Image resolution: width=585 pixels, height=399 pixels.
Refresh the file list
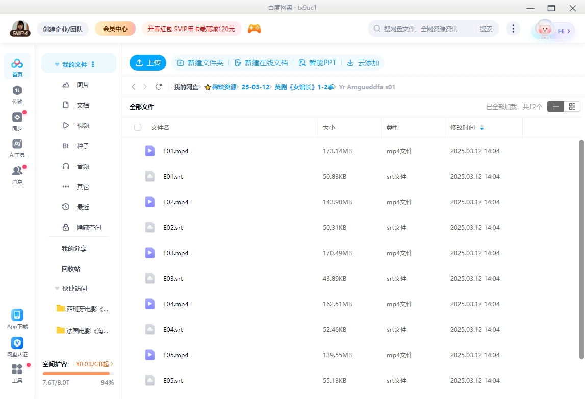point(159,87)
